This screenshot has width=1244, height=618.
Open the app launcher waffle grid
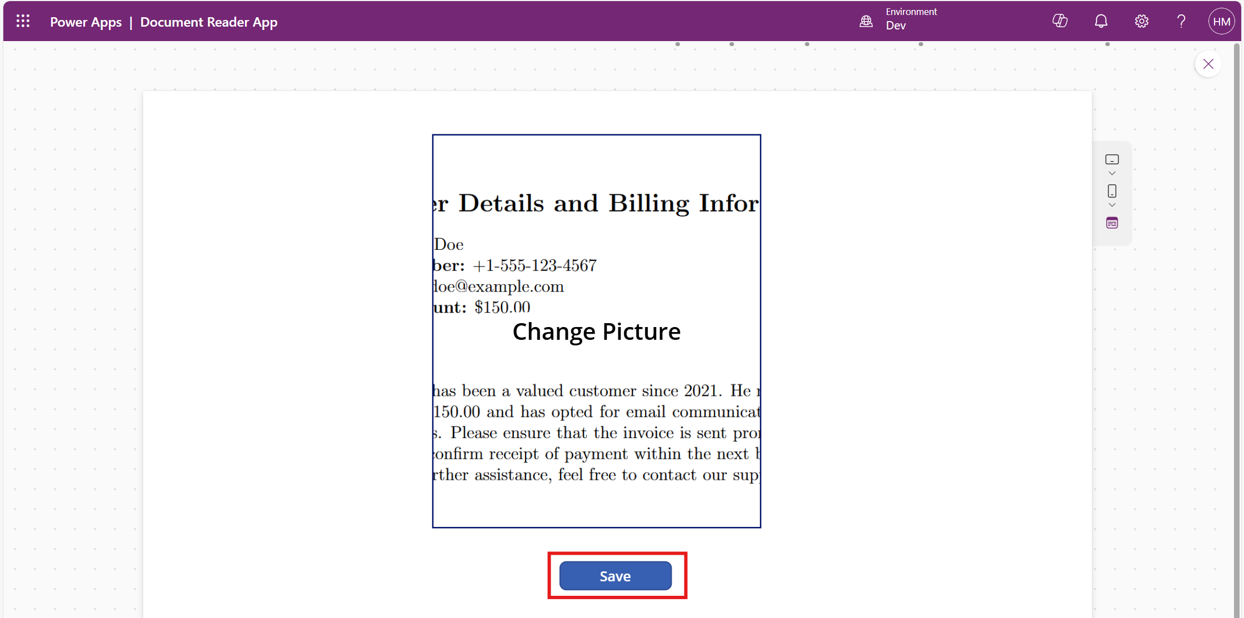23,22
